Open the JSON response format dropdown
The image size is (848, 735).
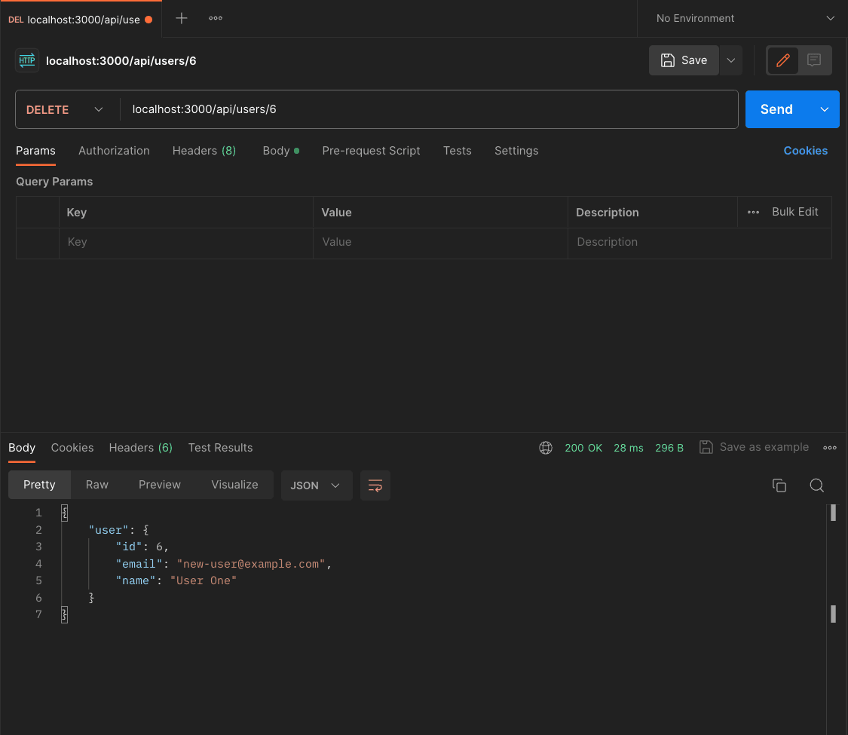[x=316, y=485]
